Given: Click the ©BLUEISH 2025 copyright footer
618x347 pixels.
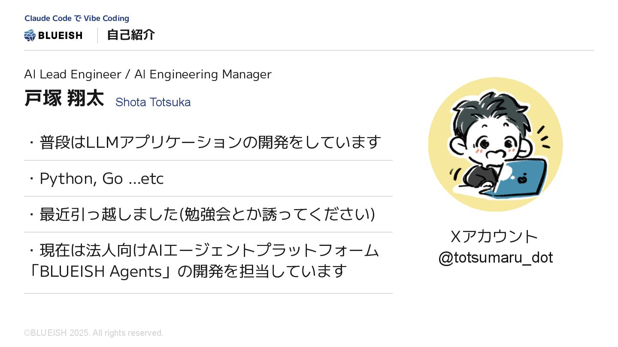Looking at the screenshot, I should 94,333.
